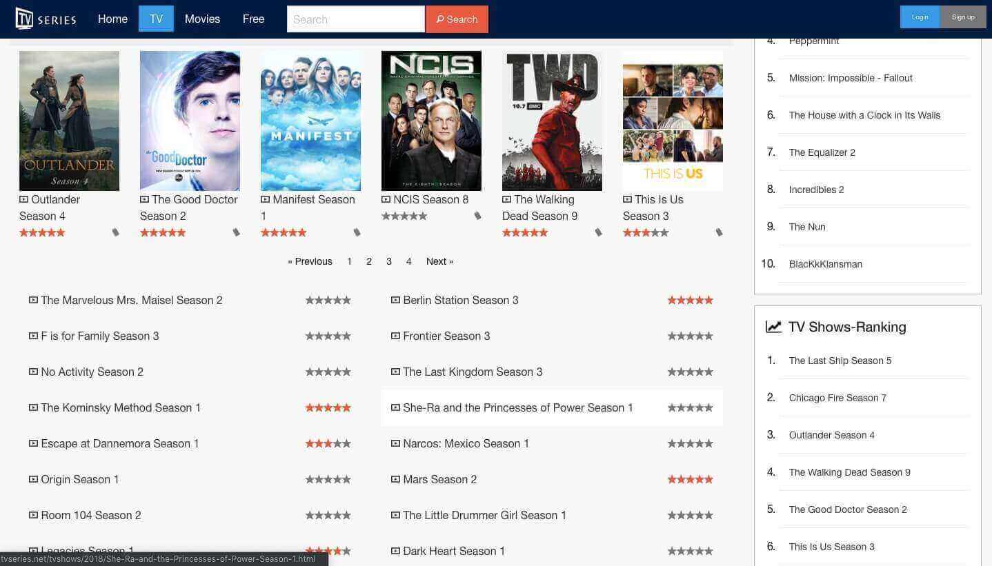992x566 pixels.
Task: Open The Walking Dead poster thumbnail
Action: (x=552, y=121)
